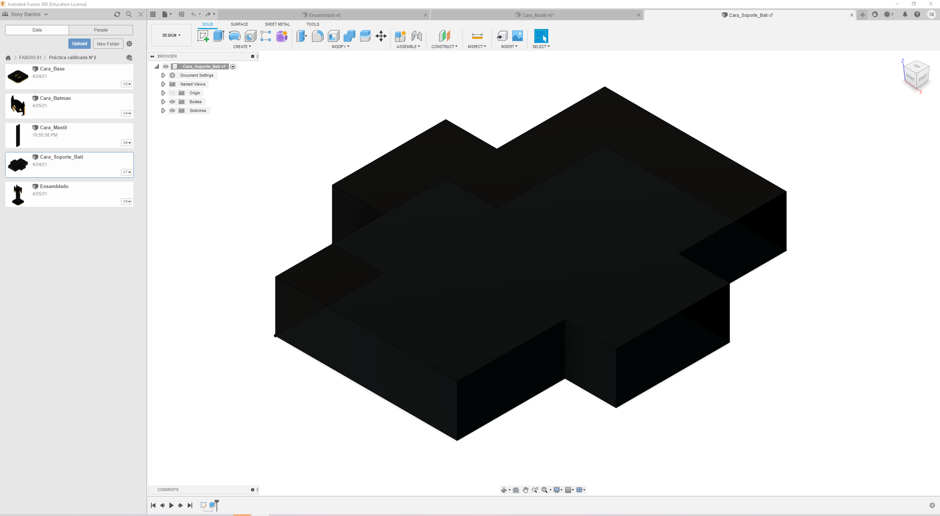Select the Measure tool
Screen dimensions: 940x516
pos(477,36)
